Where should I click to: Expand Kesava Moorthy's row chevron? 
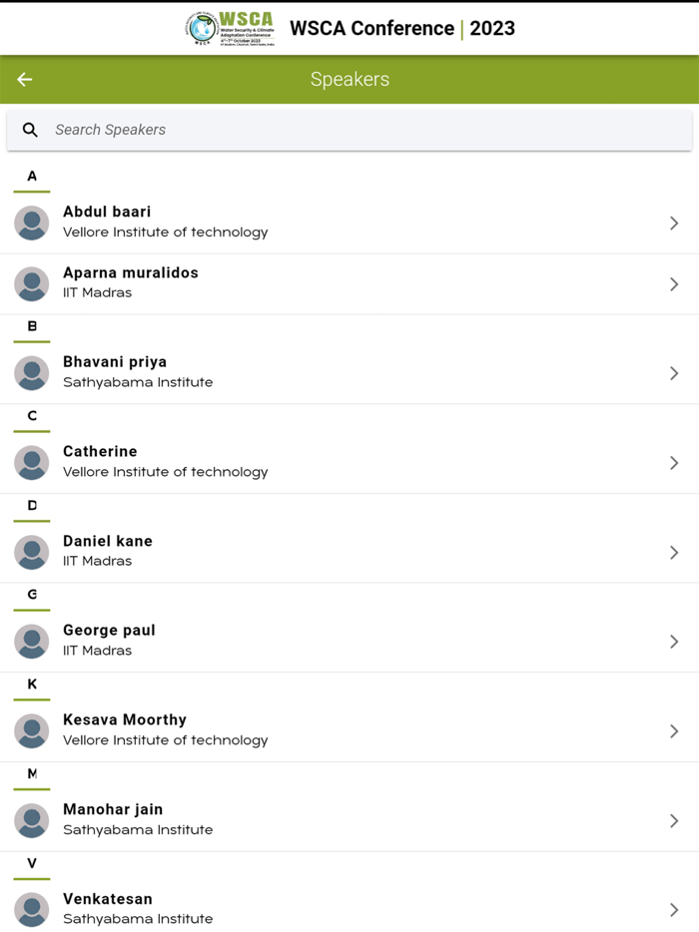pyautogui.click(x=674, y=730)
